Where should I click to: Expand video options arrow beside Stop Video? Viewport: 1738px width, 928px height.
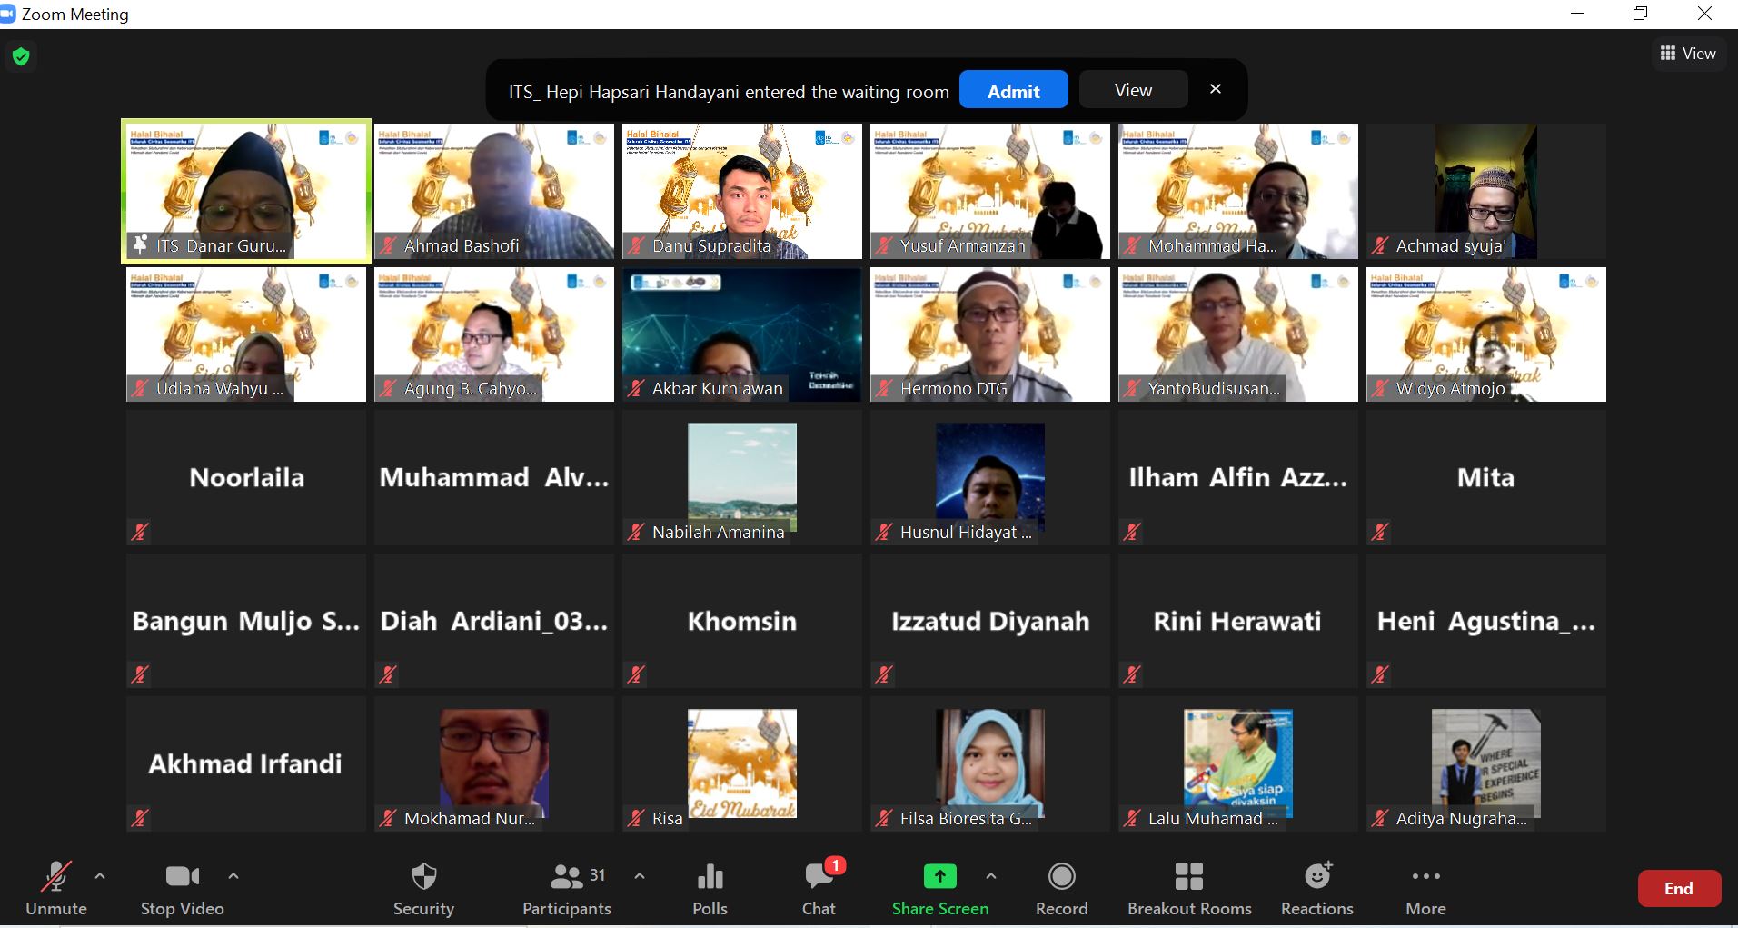coord(233,876)
